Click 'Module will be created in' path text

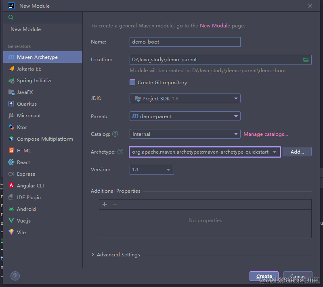click(208, 71)
